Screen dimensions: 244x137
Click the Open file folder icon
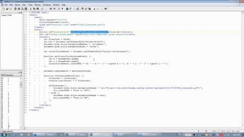[x=7, y=9]
